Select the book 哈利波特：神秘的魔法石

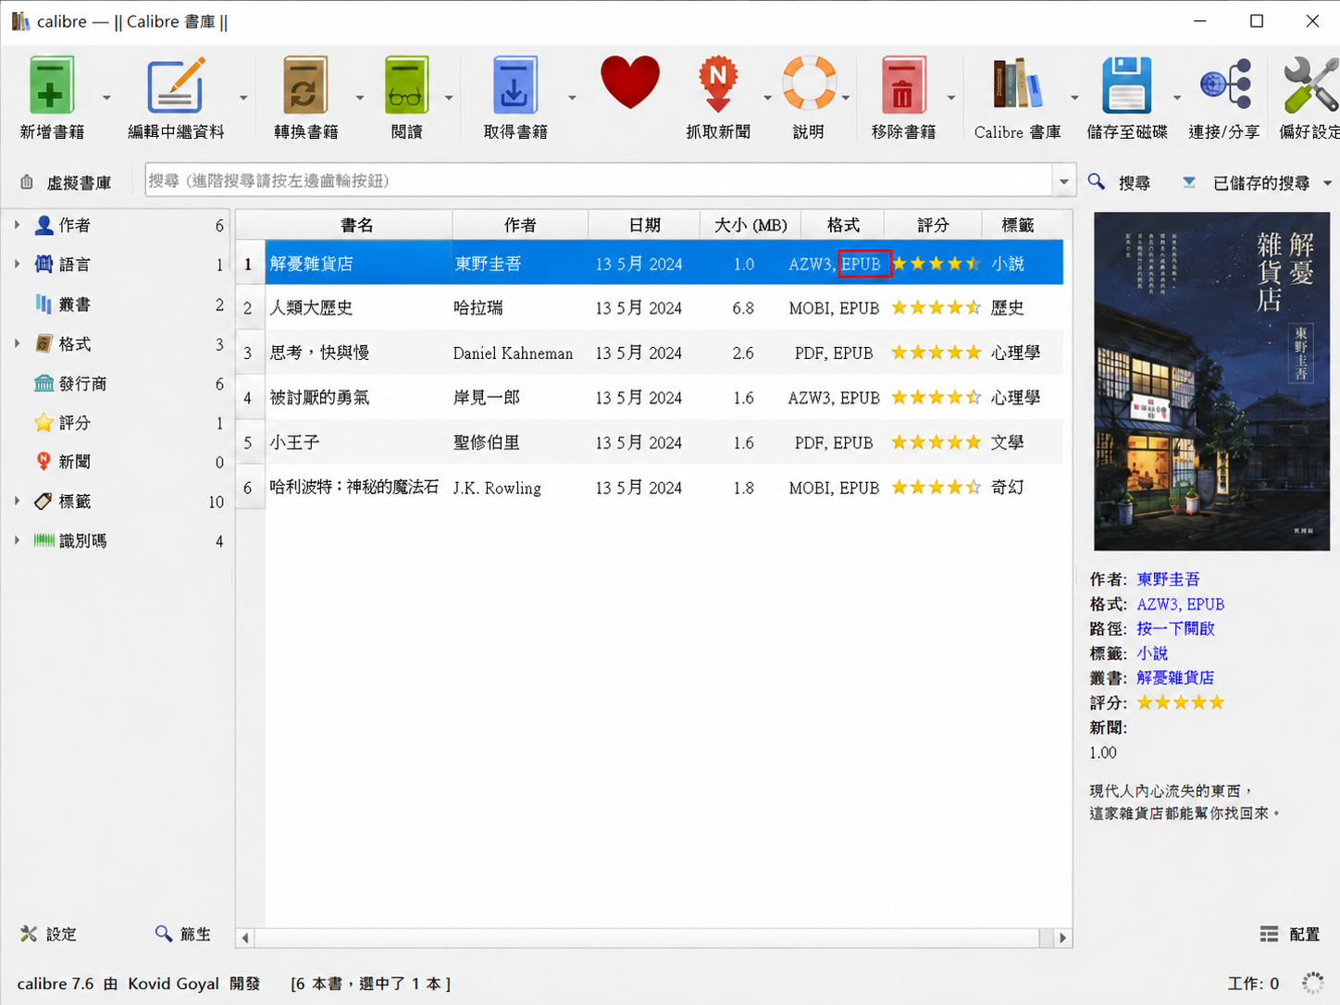click(x=354, y=487)
